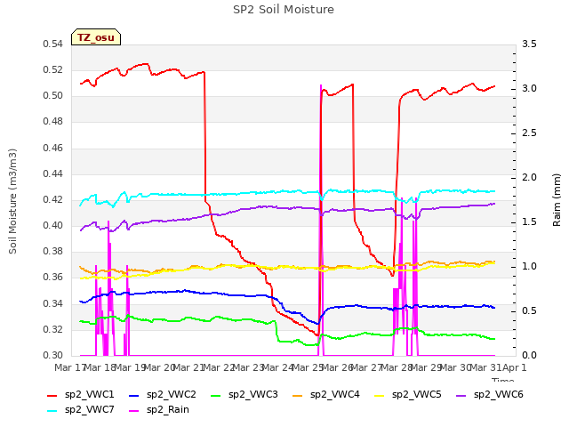Click the Apr 1 x-axis tick label

515,367
